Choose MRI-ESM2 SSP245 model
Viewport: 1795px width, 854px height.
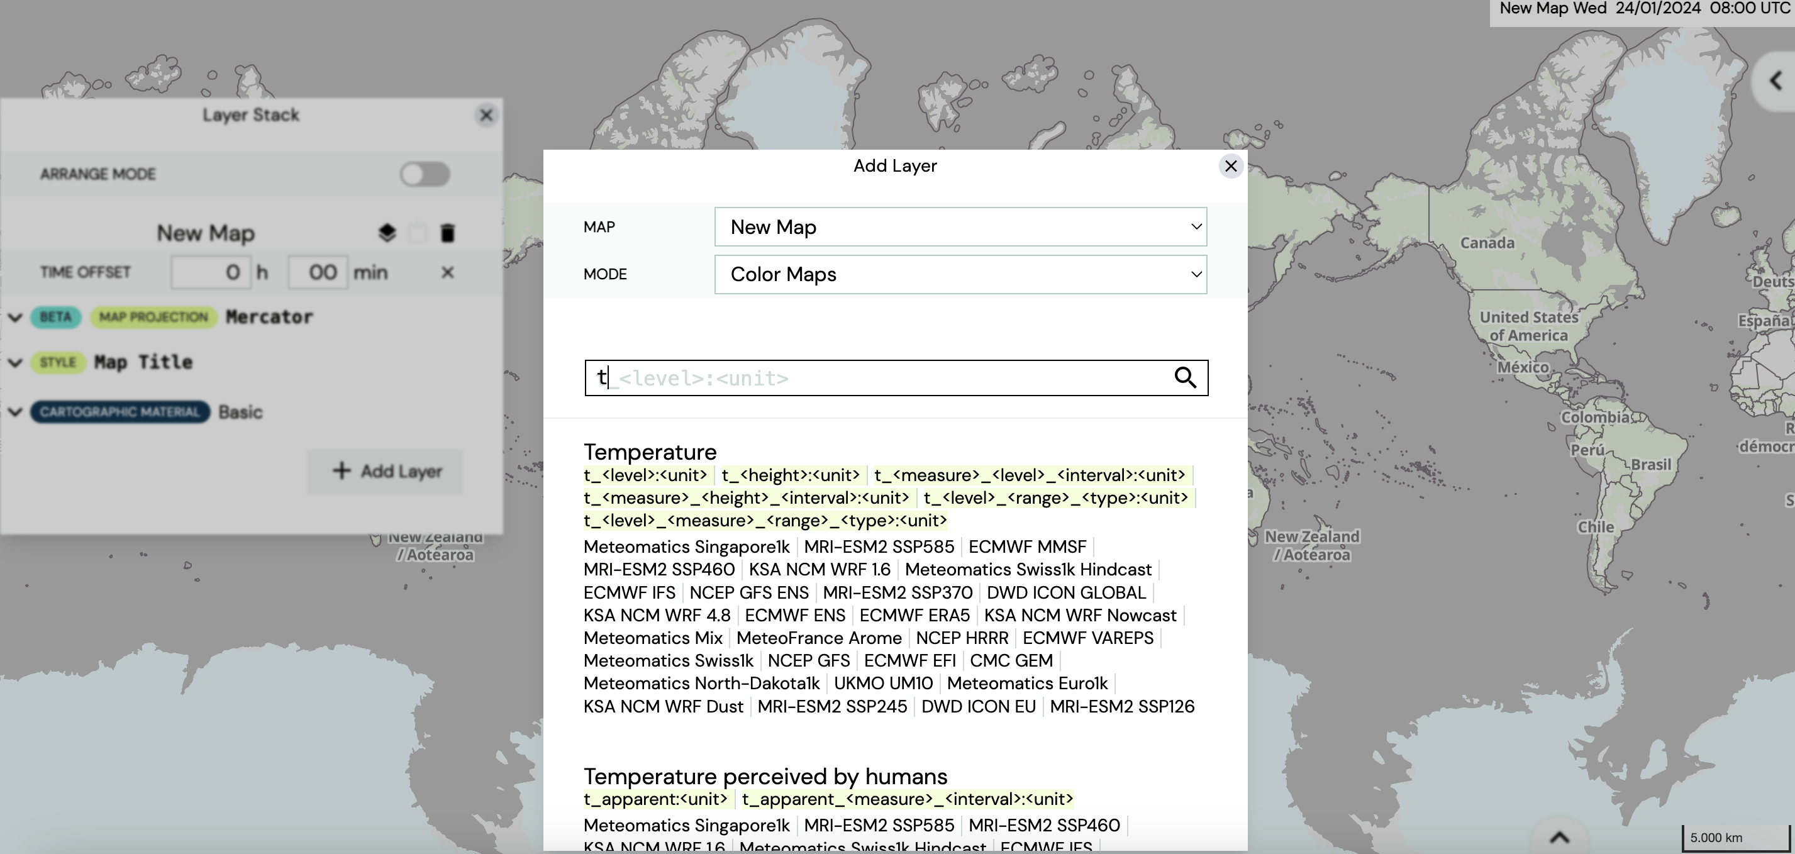click(x=832, y=707)
